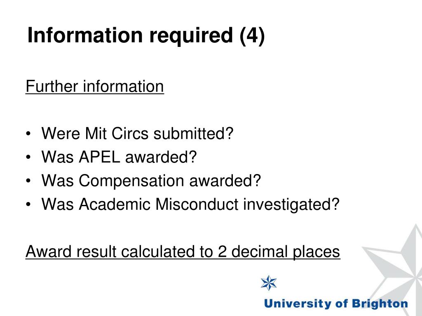
Task: Click the bullet before APEL question
Action: [x=28, y=157]
